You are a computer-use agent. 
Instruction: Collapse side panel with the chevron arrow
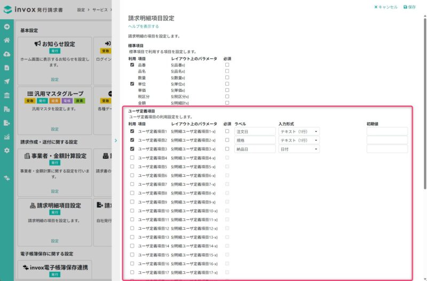coord(116,140)
